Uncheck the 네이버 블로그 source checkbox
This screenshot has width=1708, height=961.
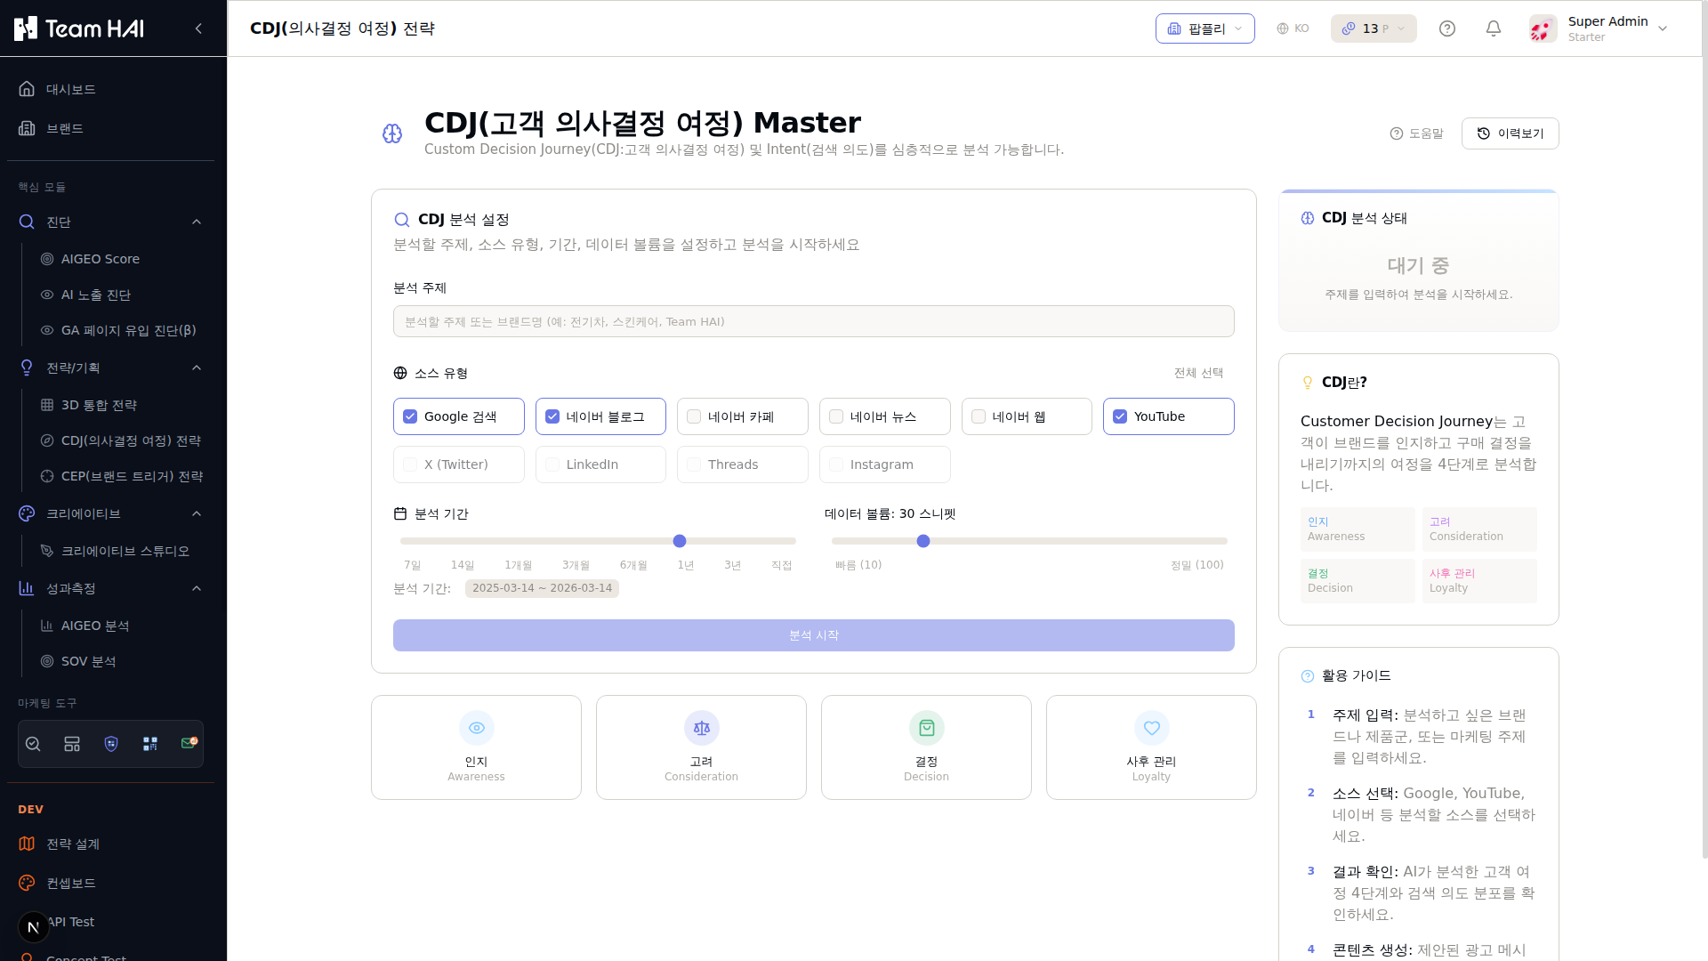point(552,416)
